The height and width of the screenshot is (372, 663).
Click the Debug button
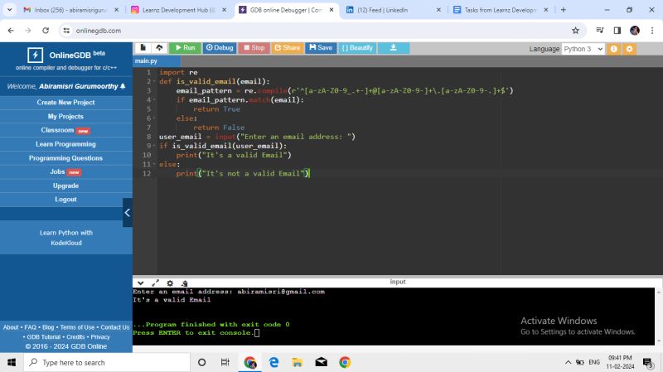(x=220, y=48)
